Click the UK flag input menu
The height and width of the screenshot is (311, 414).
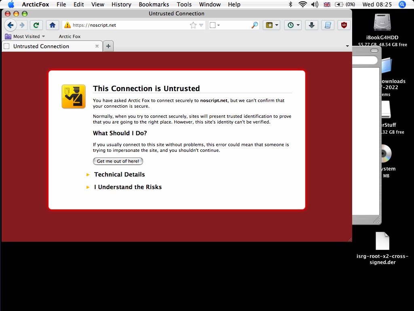click(x=327, y=4)
